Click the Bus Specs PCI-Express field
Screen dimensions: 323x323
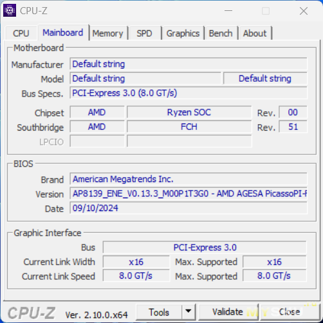pos(189,93)
